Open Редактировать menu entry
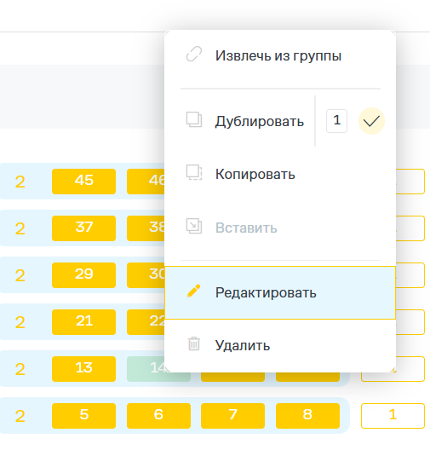Screen dimensions: 430x450 pos(280,292)
